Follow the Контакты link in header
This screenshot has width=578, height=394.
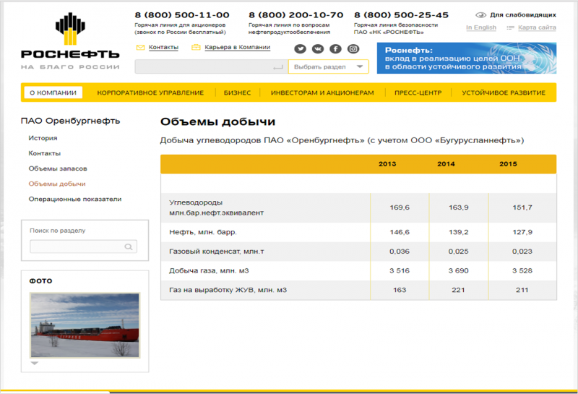pos(164,47)
